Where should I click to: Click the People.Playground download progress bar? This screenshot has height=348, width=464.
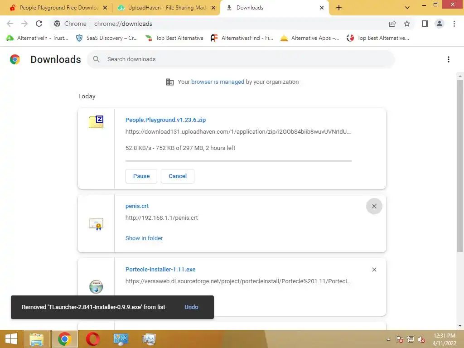pyautogui.click(x=238, y=161)
